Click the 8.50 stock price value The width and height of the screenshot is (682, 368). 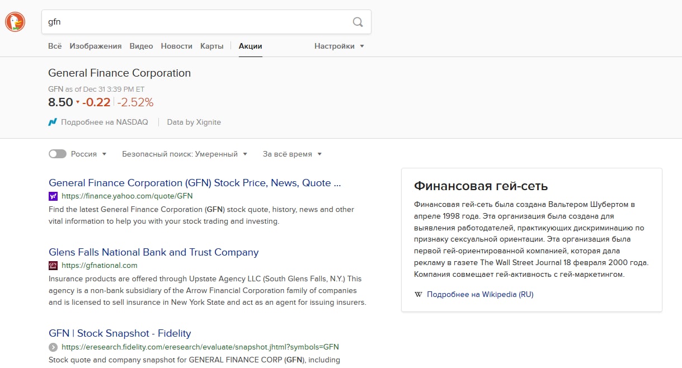(x=60, y=102)
